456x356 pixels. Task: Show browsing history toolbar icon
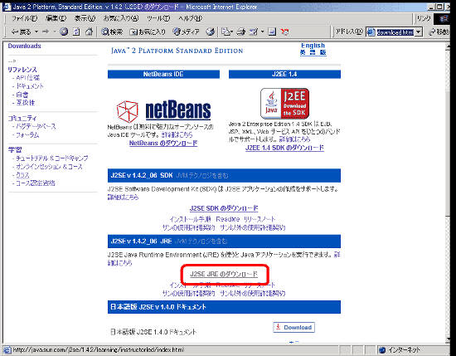click(x=211, y=32)
